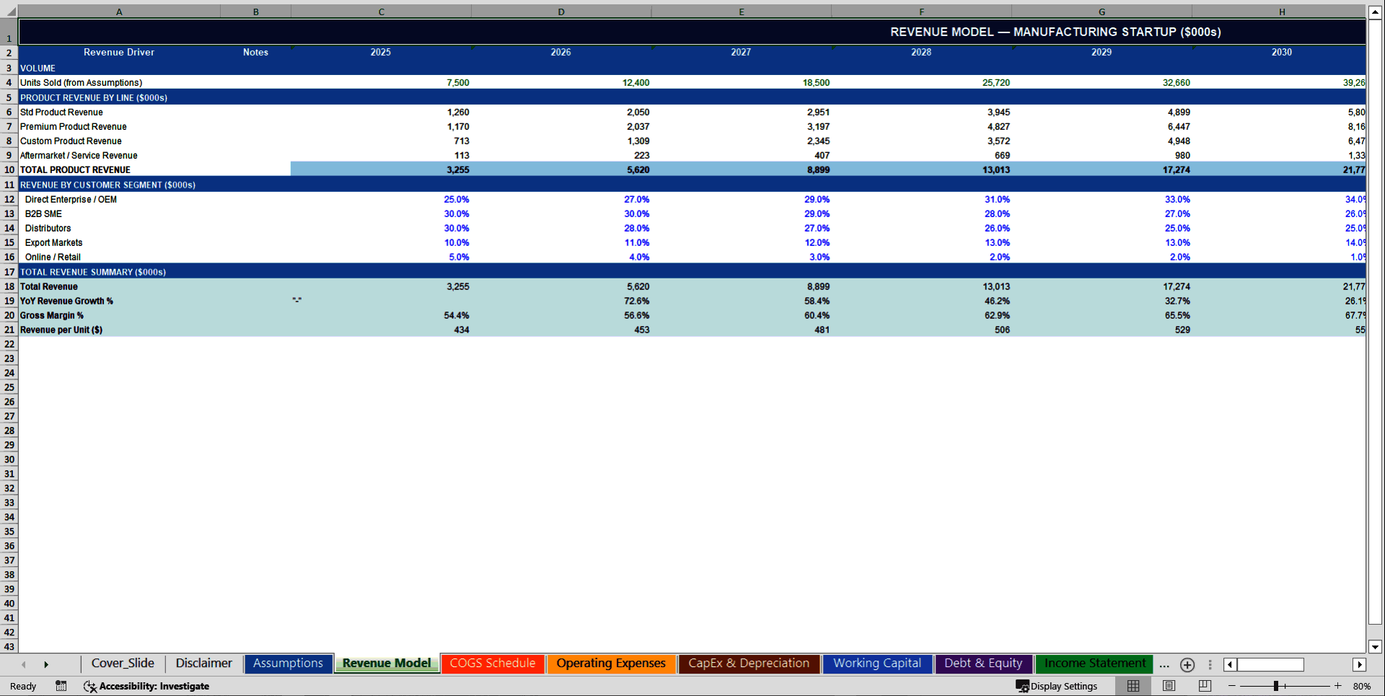Viewport: 1385px width, 696px height.
Task: Click the comment indicator in cell B19
Action: pyautogui.click(x=297, y=299)
